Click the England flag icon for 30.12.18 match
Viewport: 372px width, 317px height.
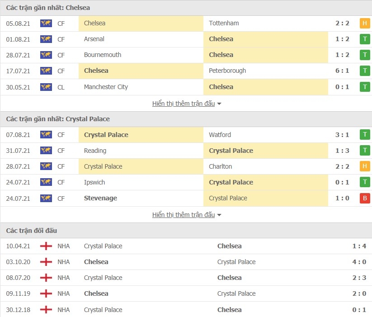pos(46,310)
